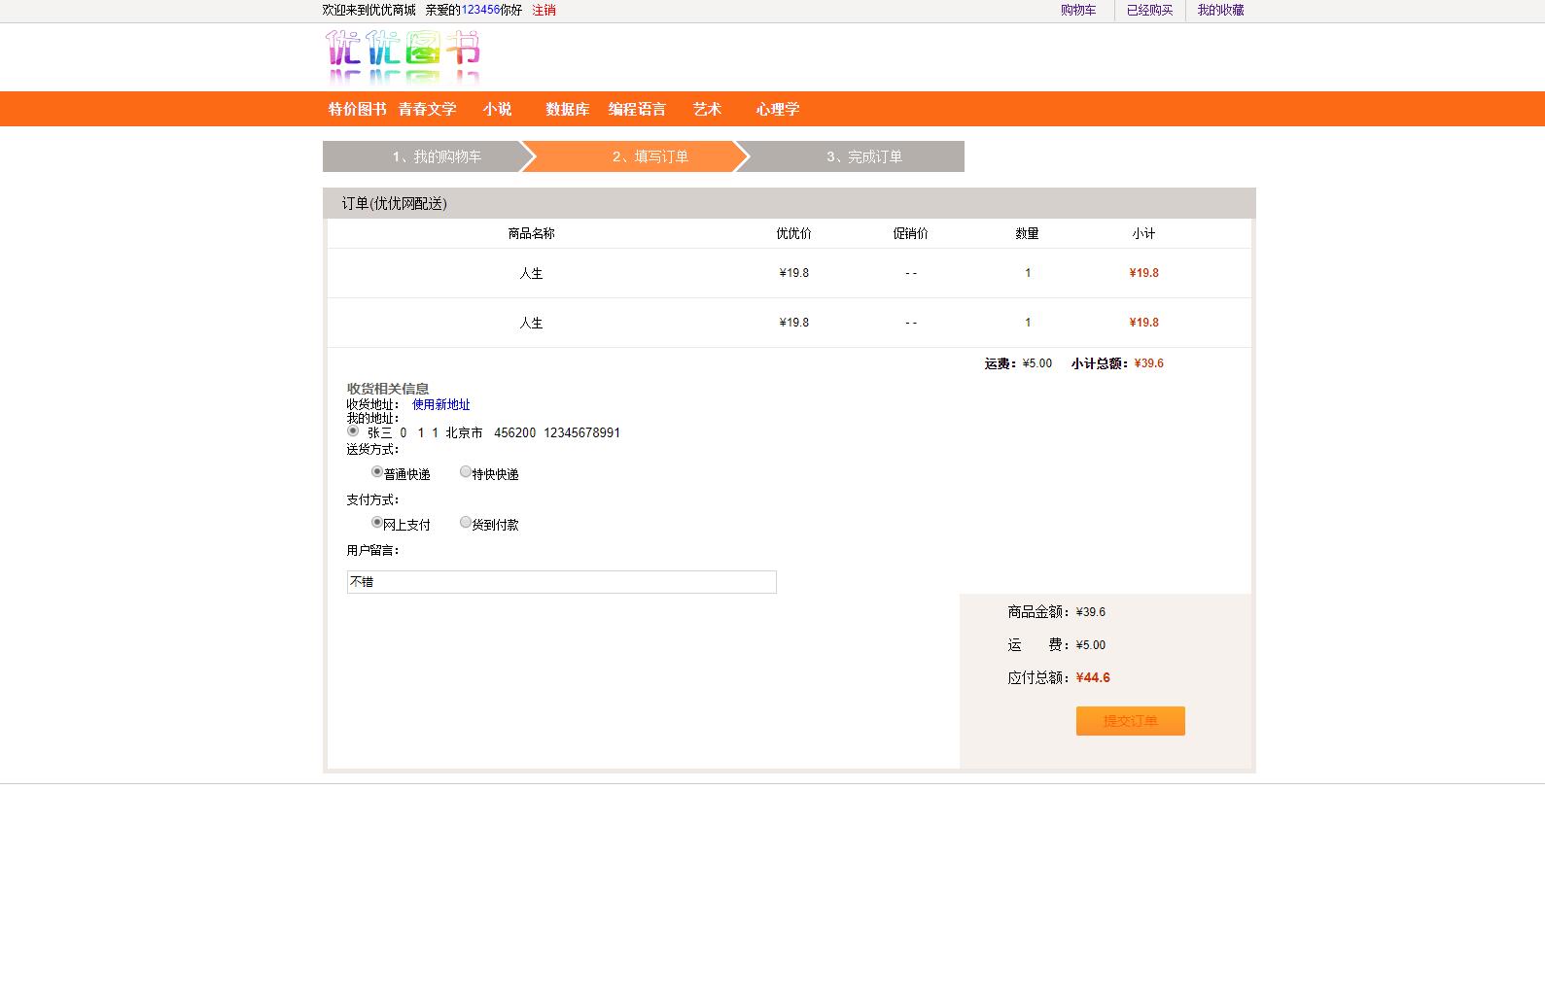Viewport: 1545px width, 997px height.
Task: Click the 用户留言 message input field
Action: click(x=561, y=582)
